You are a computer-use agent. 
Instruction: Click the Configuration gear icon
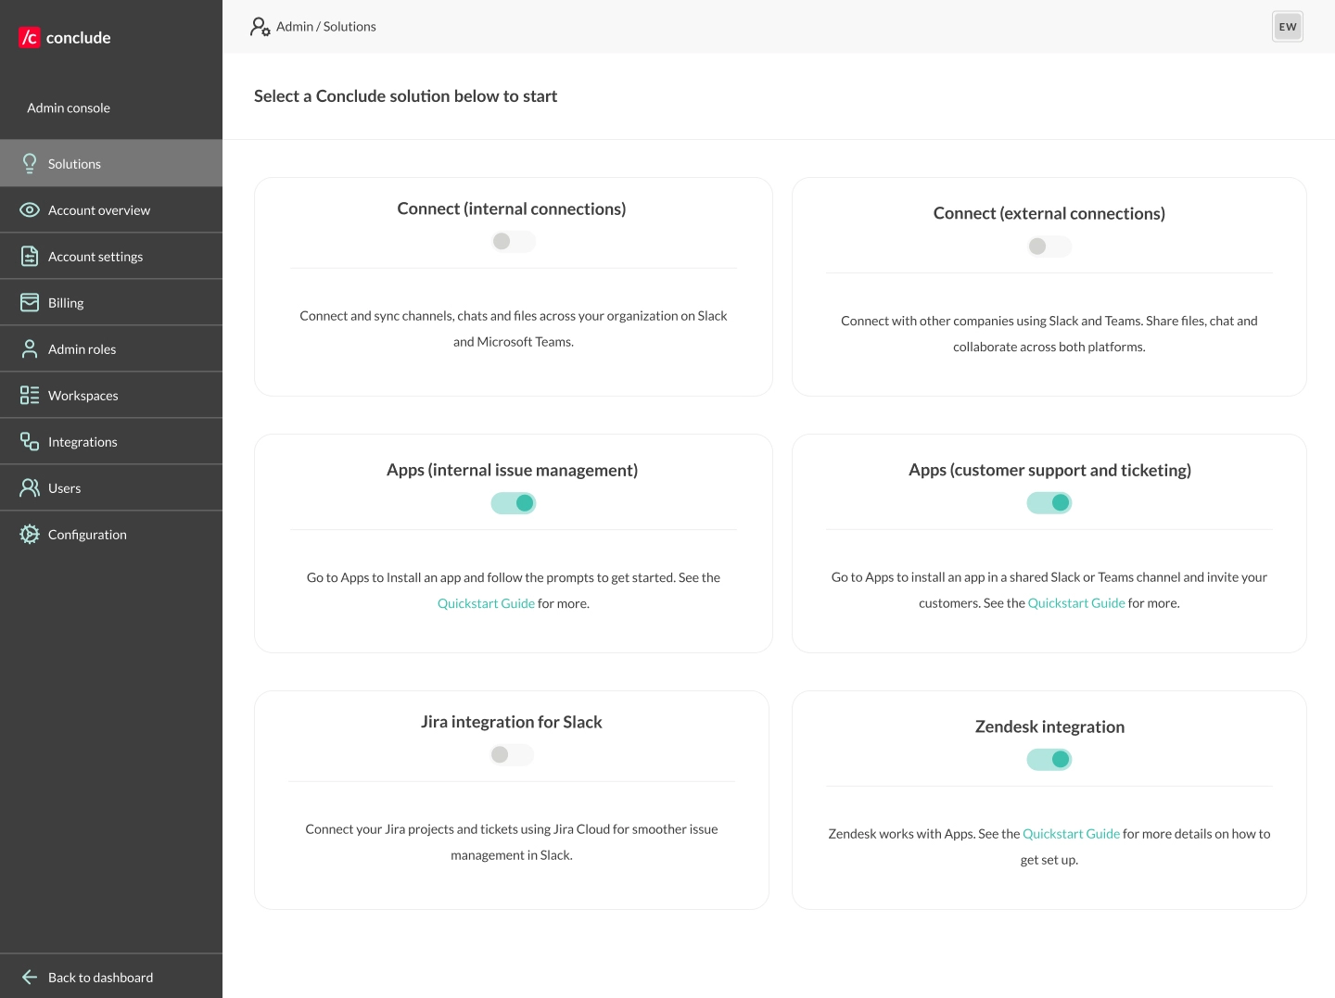coord(30,535)
